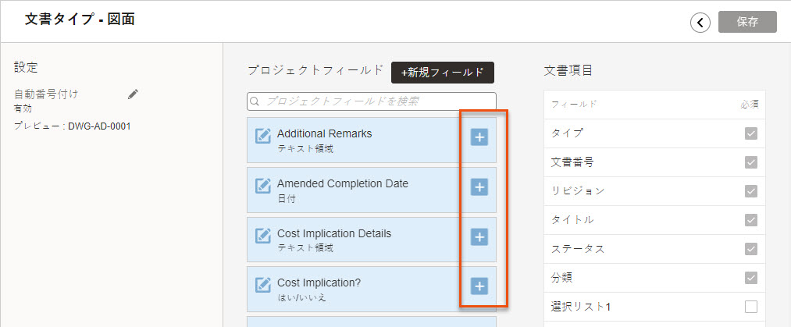Toggle the required checkbox for 選択リスト1

pos(751,307)
